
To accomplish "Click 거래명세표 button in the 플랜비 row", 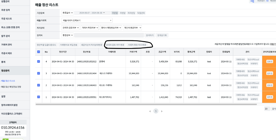I will tap(240, 60).
